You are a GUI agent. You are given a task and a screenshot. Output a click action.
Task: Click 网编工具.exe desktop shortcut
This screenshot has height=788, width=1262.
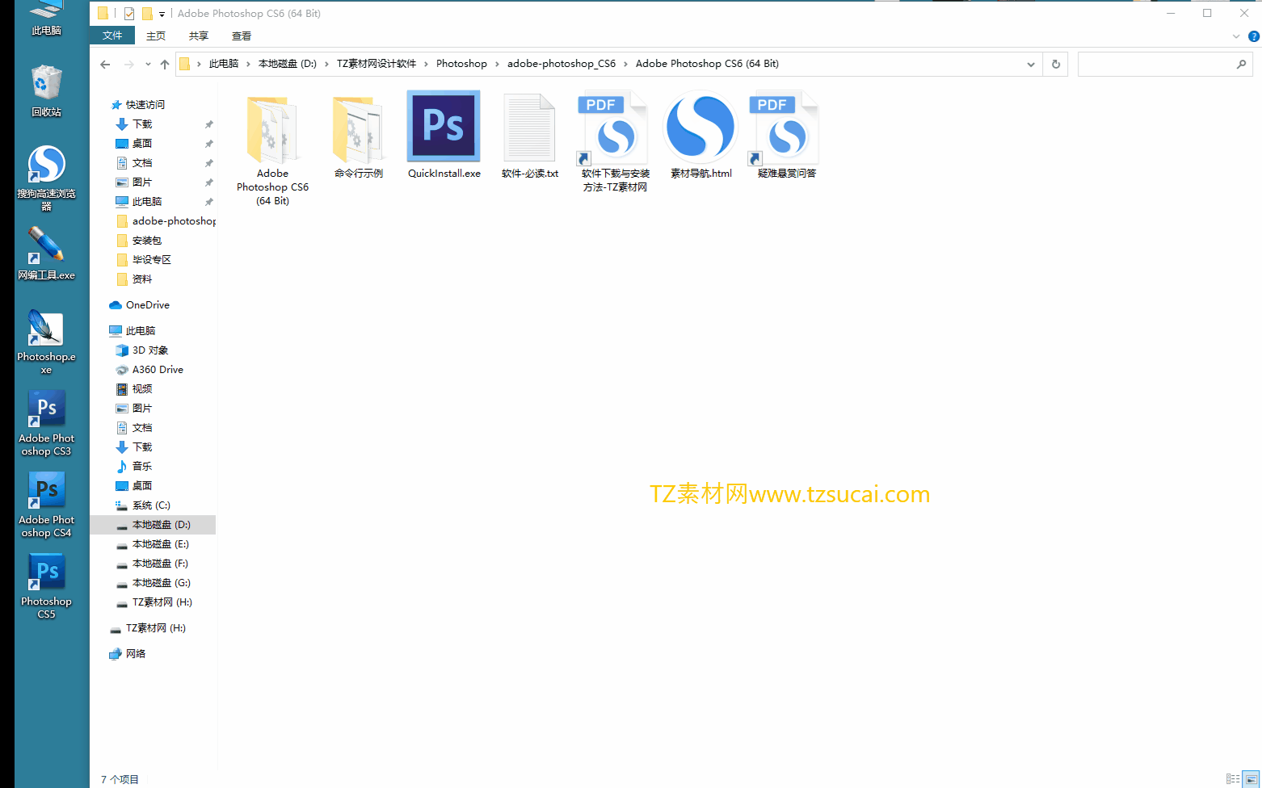coord(46,253)
